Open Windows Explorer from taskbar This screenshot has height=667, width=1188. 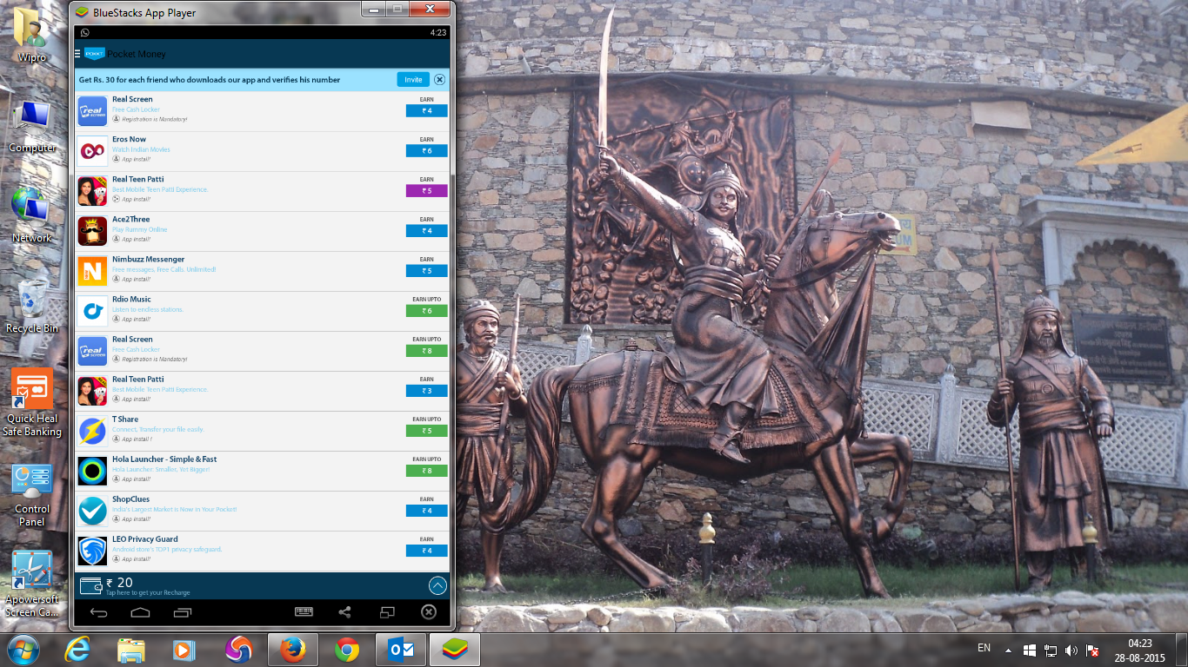[131, 650]
